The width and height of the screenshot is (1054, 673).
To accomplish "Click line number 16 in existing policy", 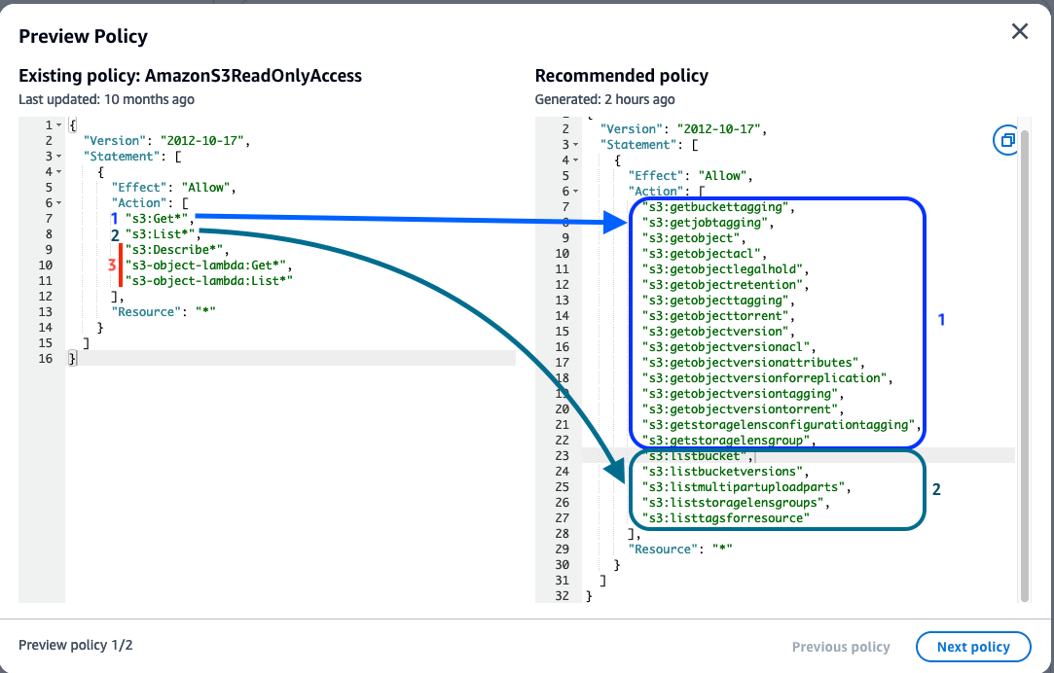I will click(x=45, y=358).
